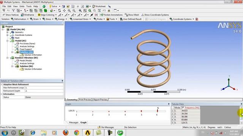Expand the Coordinate Systems tree node
This screenshot has height=136, width=243.
pos(7,35)
